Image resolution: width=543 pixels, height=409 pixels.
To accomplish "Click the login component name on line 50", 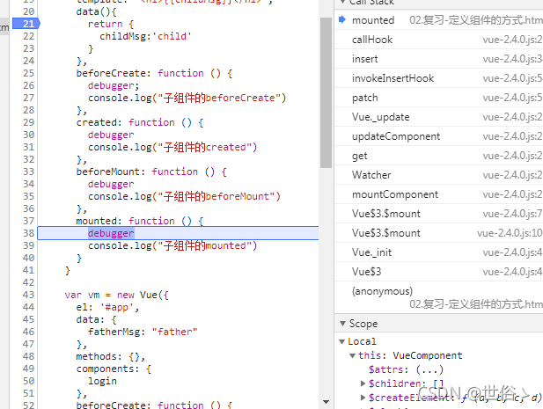I will pos(102,381).
